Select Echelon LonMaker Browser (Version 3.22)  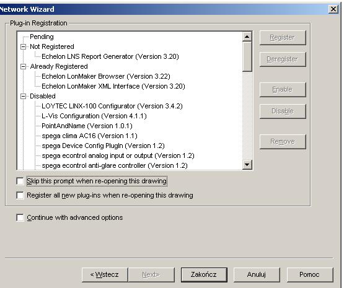click(106, 76)
